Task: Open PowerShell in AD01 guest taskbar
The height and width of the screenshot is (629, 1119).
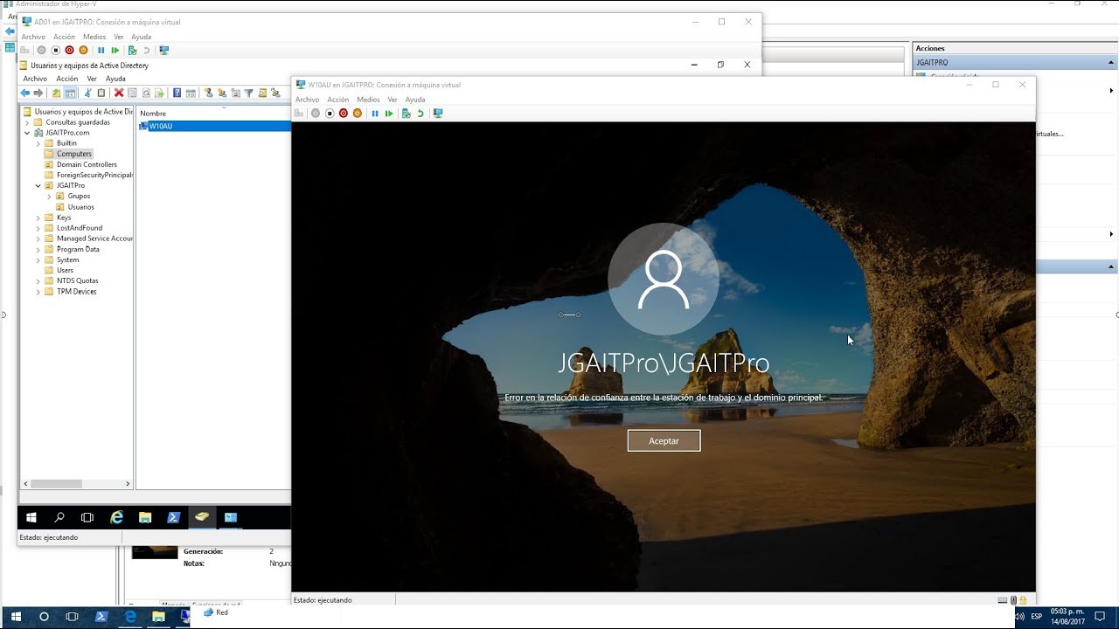Action: tap(173, 517)
